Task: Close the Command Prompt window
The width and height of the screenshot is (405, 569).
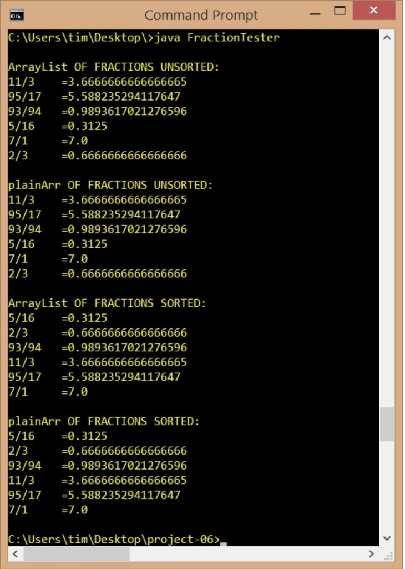Action: [x=373, y=11]
